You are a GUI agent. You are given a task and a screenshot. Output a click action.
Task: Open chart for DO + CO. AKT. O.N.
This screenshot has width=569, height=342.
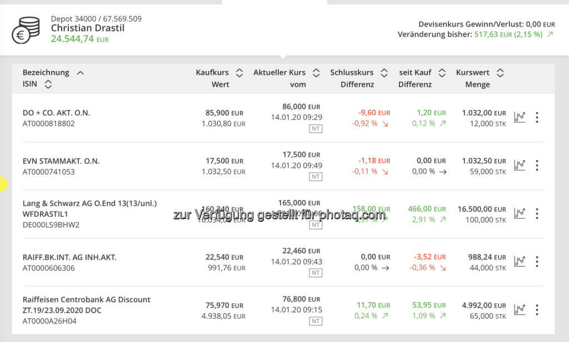[520, 117]
